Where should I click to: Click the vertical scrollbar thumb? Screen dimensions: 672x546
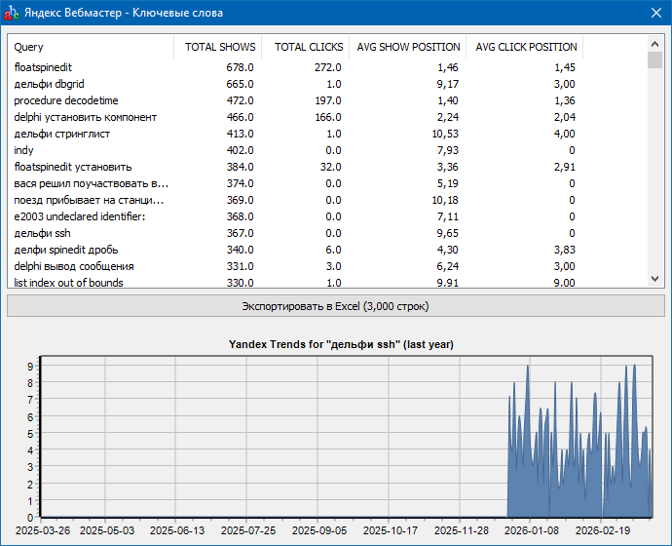pos(655,60)
